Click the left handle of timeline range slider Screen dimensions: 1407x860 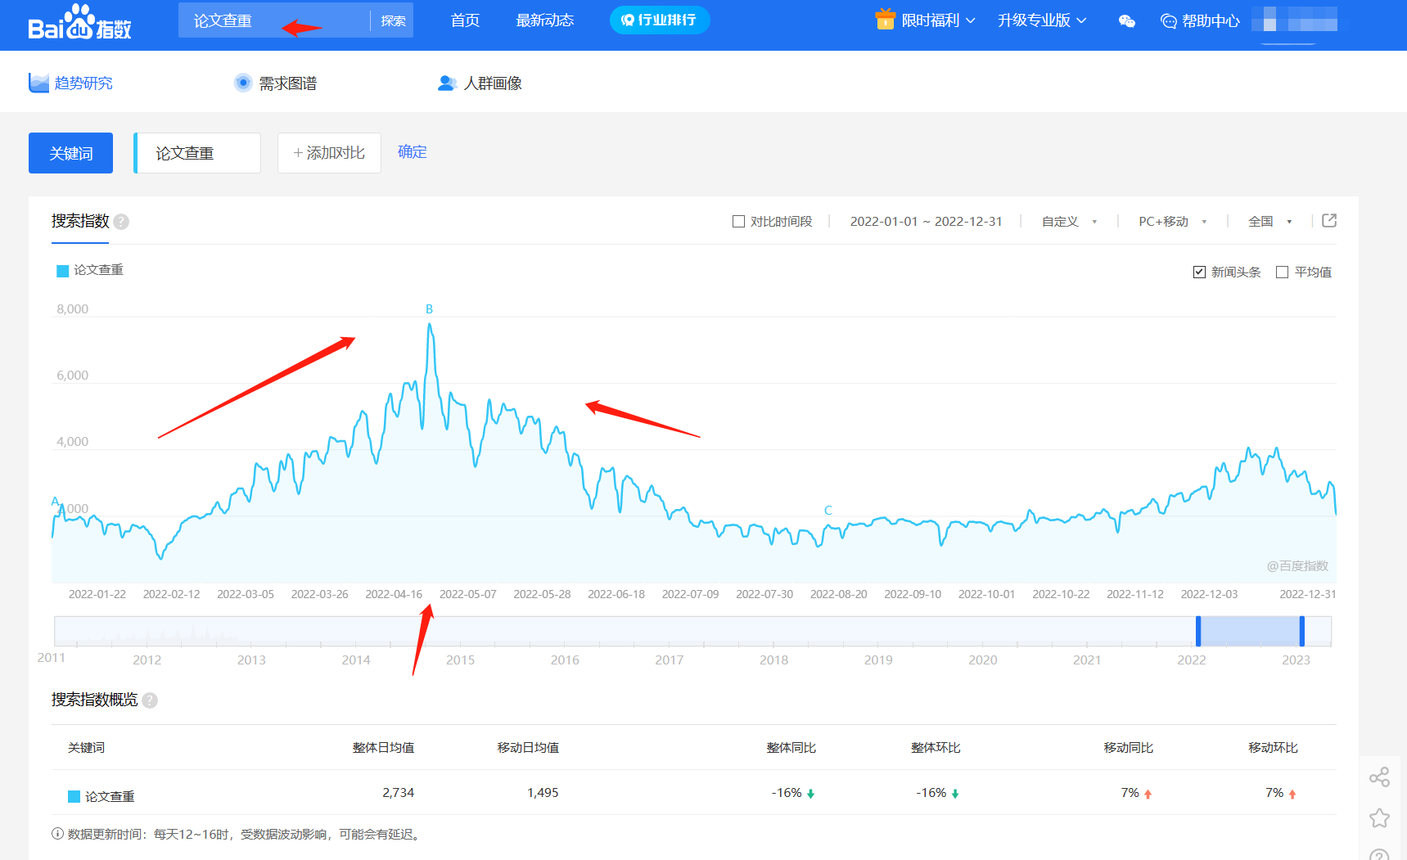coord(1198,632)
